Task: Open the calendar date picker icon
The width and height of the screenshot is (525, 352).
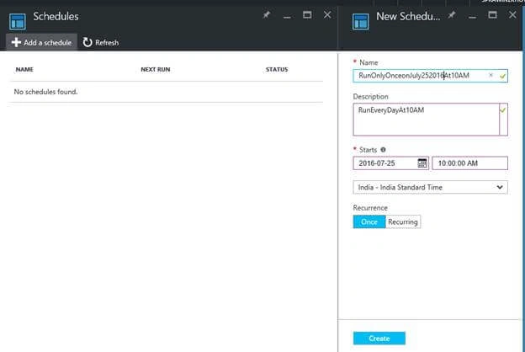Action: tap(422, 163)
